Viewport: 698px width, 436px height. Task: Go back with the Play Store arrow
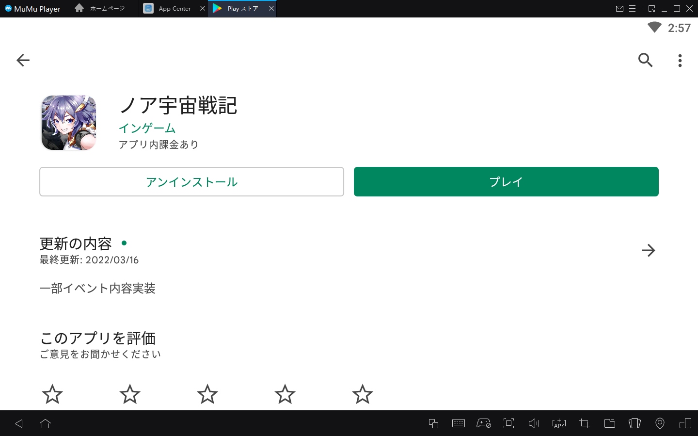point(23,60)
